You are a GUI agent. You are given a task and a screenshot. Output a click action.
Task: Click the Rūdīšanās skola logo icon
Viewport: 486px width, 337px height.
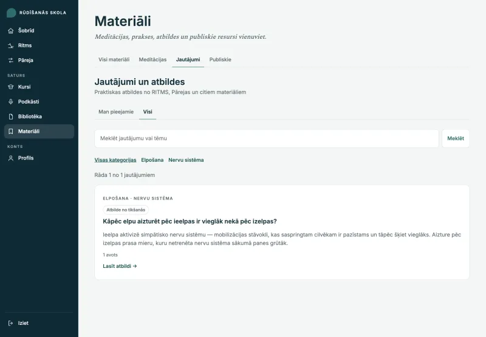(11, 13)
